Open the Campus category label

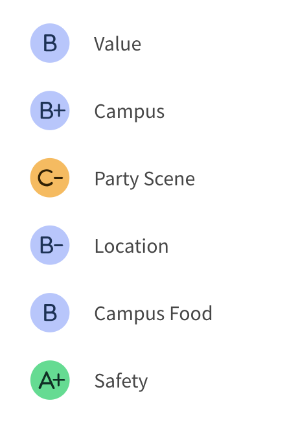(130, 112)
